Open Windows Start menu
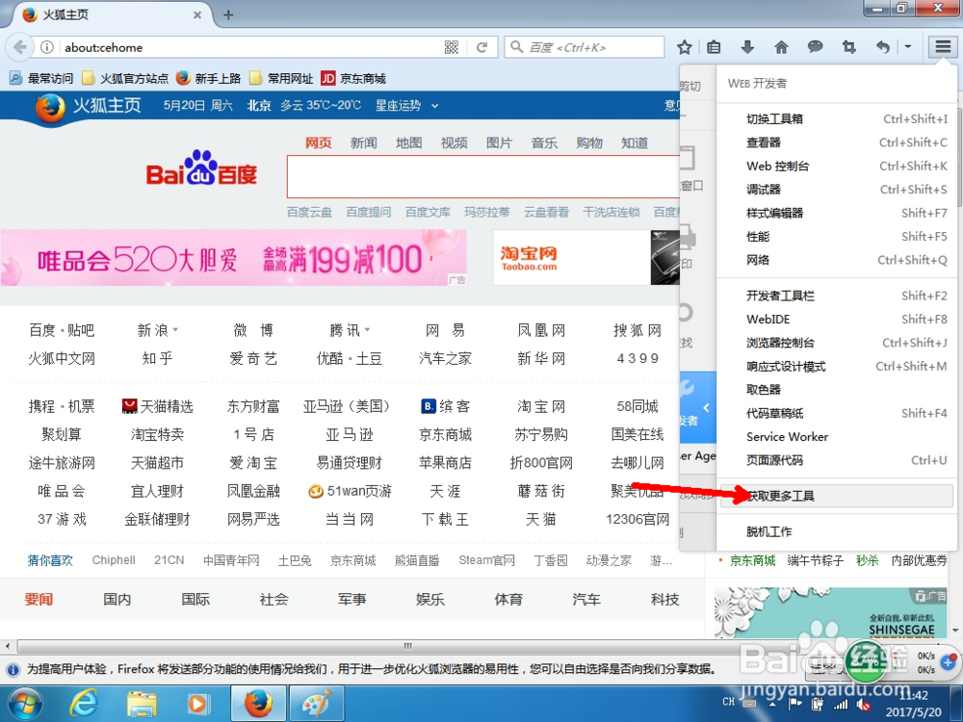This screenshot has width=963, height=722. [25, 704]
